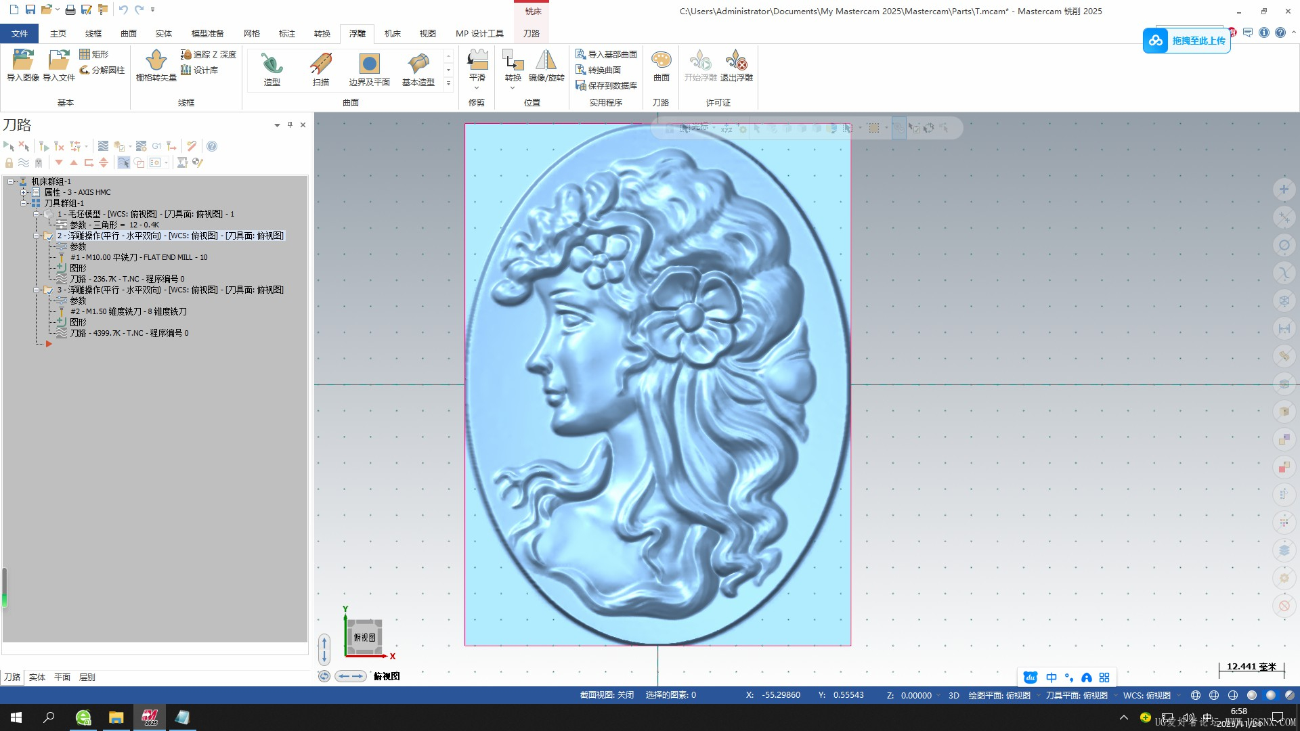Screen dimensions: 1300x731
Task: Click the G1 post-process icon in Toolpaths panel
Action: coord(156,146)
